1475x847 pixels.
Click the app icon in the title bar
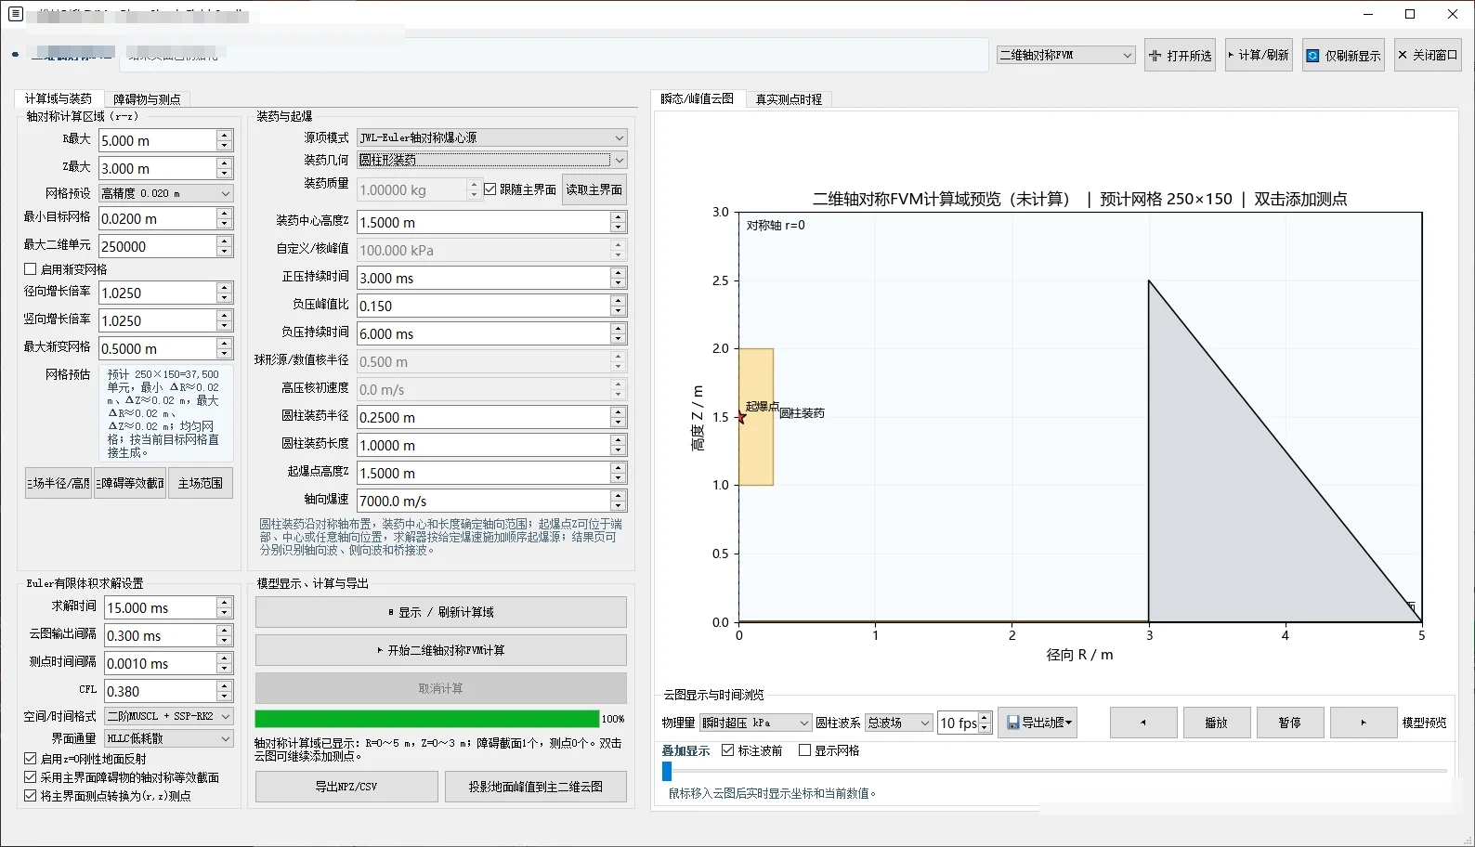click(x=16, y=14)
